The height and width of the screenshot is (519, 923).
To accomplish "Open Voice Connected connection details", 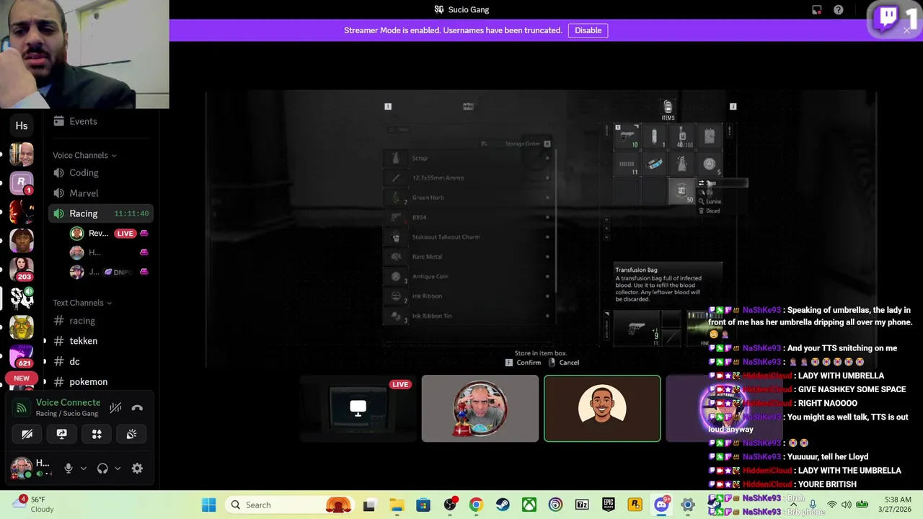I will pyautogui.click(x=68, y=402).
